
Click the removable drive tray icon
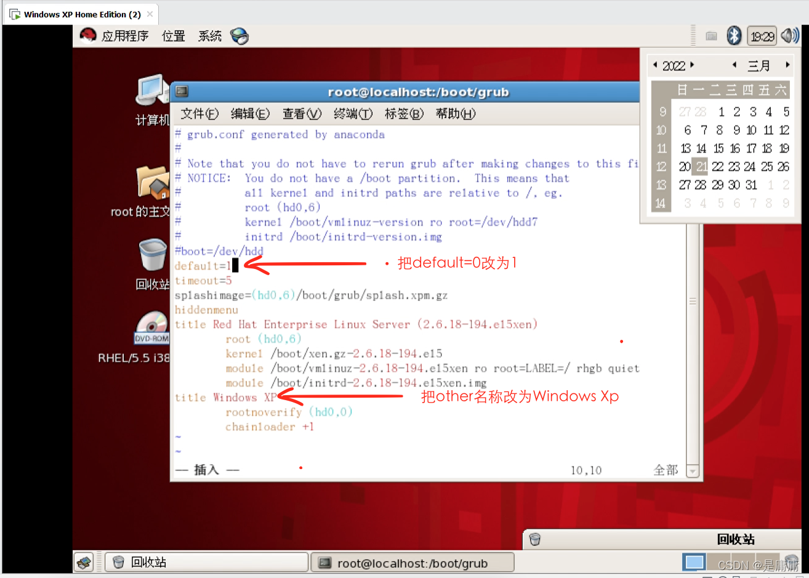click(x=711, y=36)
